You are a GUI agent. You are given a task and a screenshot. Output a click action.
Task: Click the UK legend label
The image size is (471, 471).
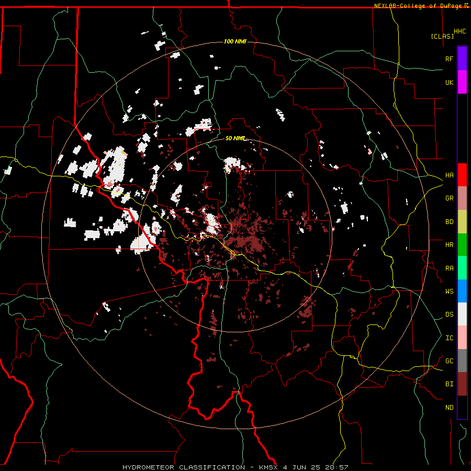click(449, 82)
